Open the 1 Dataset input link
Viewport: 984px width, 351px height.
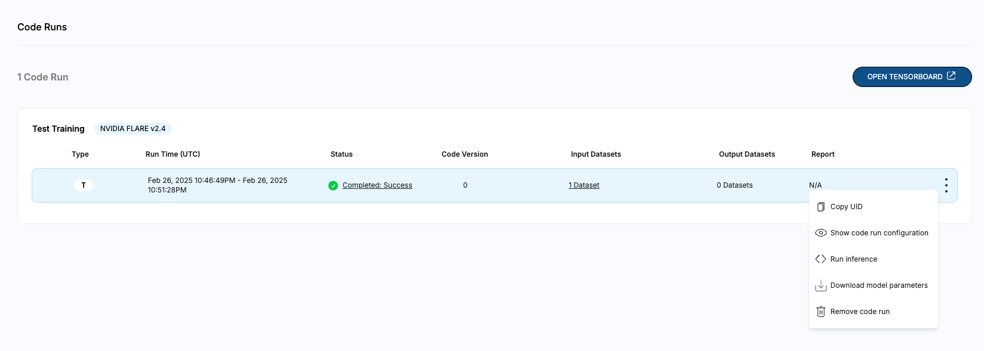(x=584, y=185)
